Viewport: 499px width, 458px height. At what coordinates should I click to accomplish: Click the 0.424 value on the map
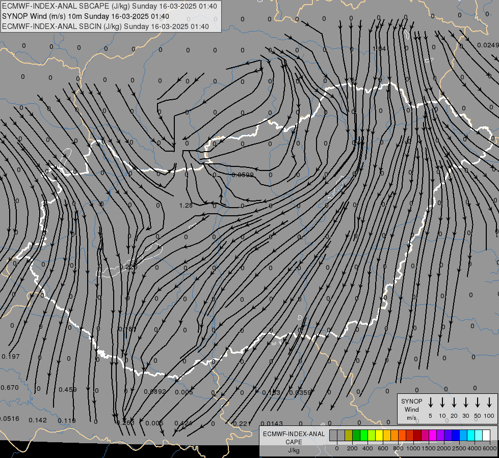[183, 423]
